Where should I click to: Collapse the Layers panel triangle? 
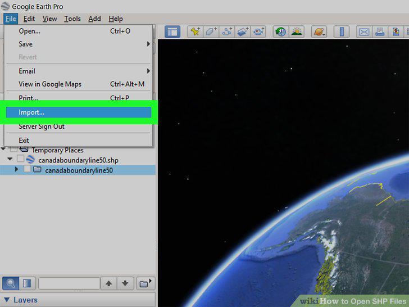click(x=7, y=300)
